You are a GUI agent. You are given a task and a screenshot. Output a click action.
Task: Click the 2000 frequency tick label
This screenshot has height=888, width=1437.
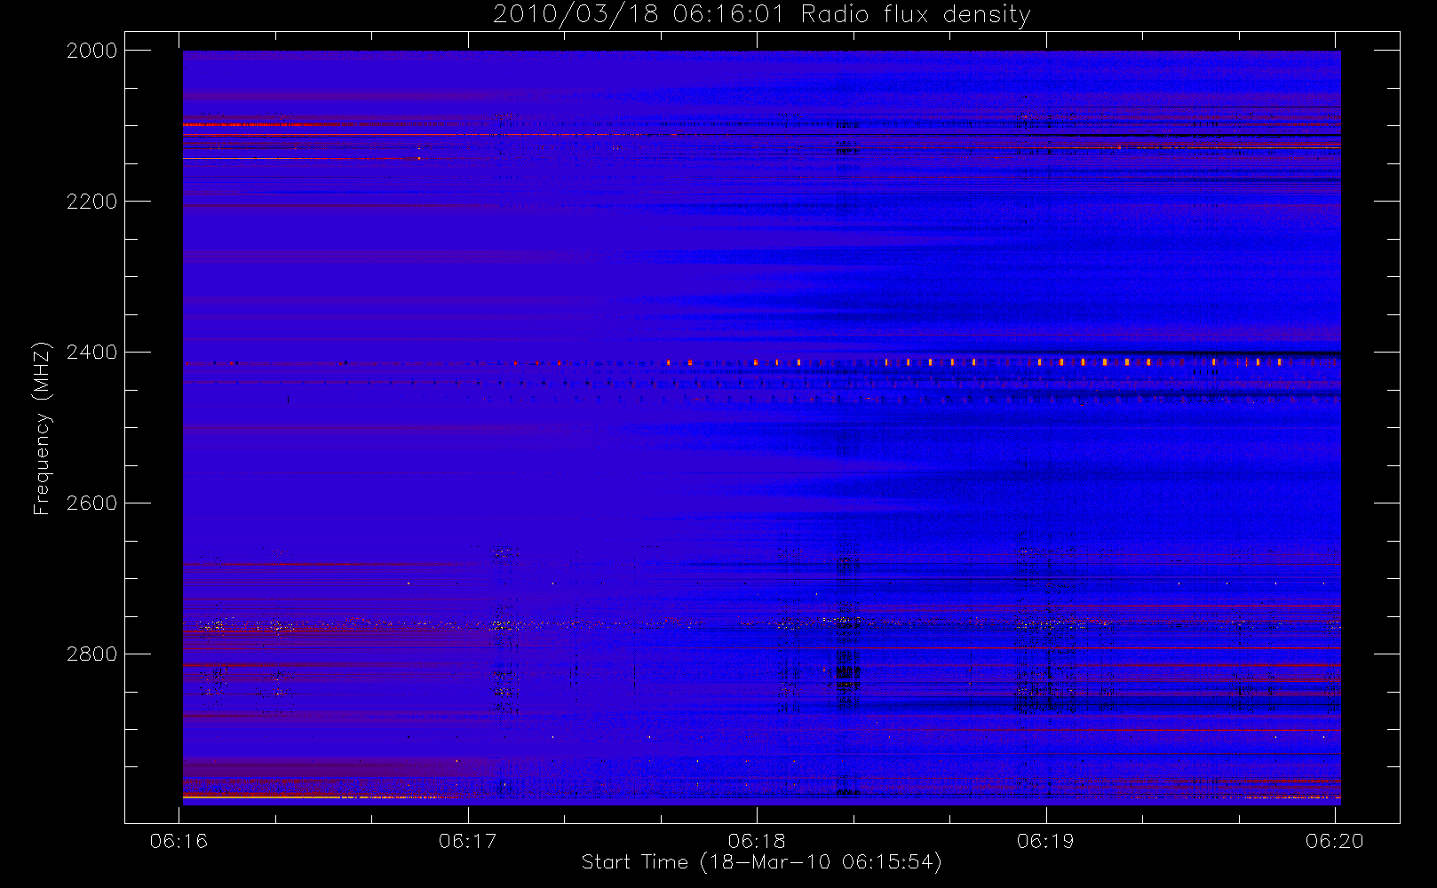[x=92, y=51]
